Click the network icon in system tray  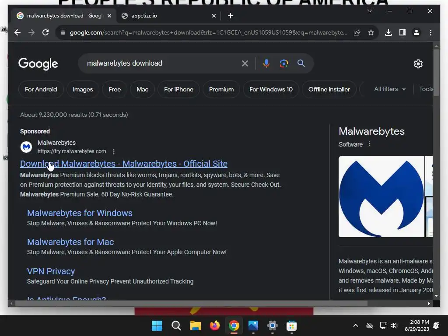(383, 325)
